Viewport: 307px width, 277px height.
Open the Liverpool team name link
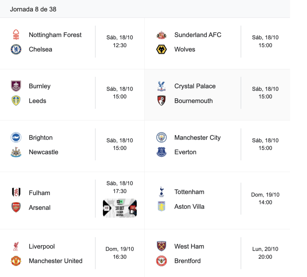[42, 246]
